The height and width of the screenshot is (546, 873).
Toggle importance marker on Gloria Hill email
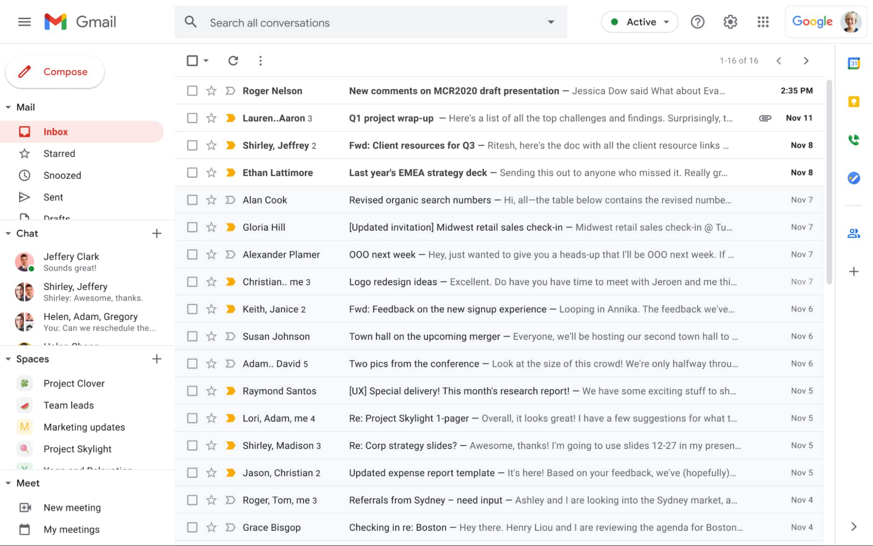click(230, 227)
